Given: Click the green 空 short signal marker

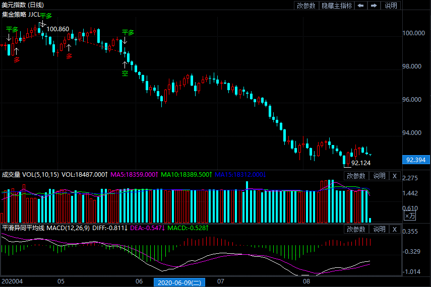Looking at the screenshot, I should point(125,74).
